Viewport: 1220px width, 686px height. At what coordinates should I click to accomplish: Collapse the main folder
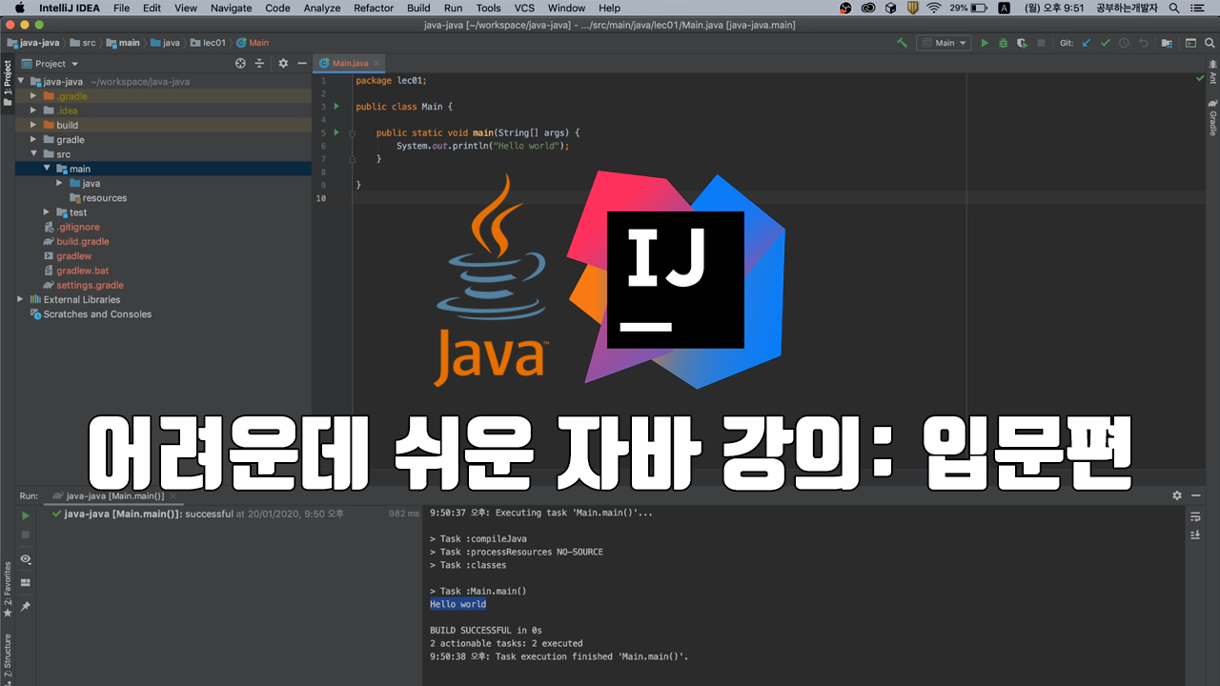click(47, 169)
